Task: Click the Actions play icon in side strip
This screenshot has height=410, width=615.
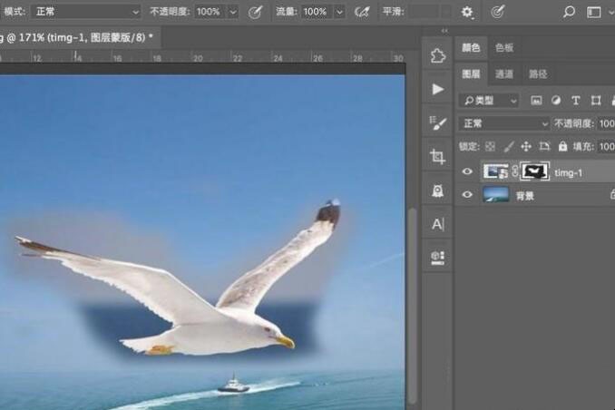Action: coord(438,89)
